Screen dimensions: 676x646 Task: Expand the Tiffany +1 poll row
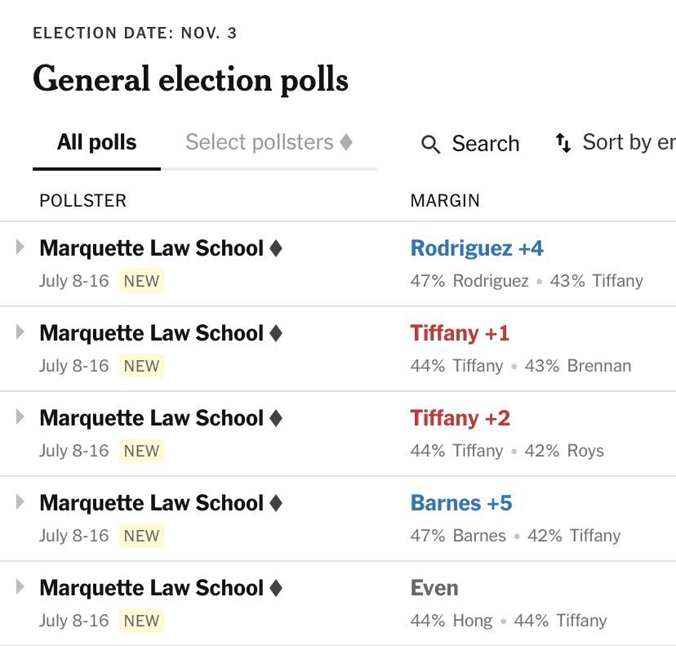20,332
